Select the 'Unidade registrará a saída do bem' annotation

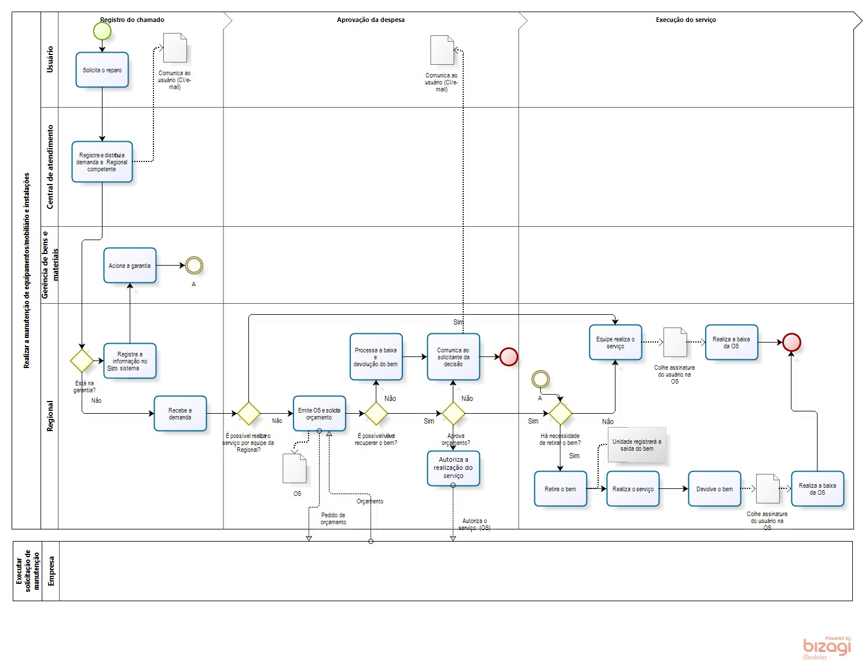click(637, 445)
